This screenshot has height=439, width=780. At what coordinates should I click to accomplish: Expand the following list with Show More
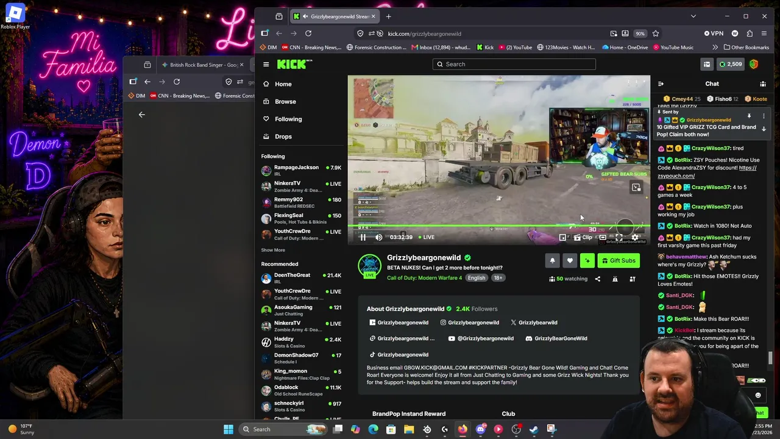(273, 250)
